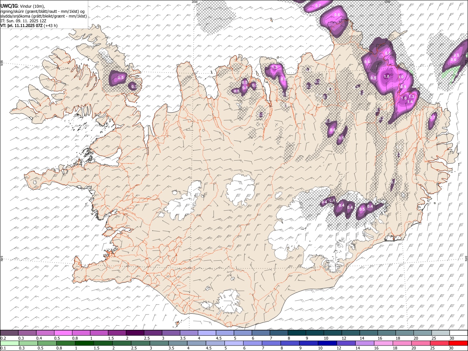Click the 'VT: þri. 11.11.2025 07Z' valid time
Screen dimensions: 468x351
[21, 26]
